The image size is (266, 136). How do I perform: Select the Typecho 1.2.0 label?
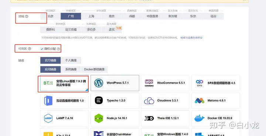tap(116, 101)
